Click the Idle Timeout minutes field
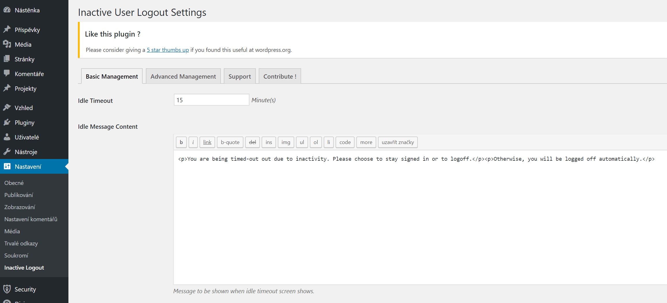 click(211, 100)
